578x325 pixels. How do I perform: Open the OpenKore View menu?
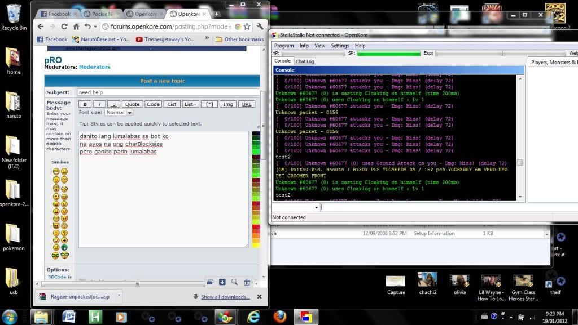pyautogui.click(x=319, y=46)
